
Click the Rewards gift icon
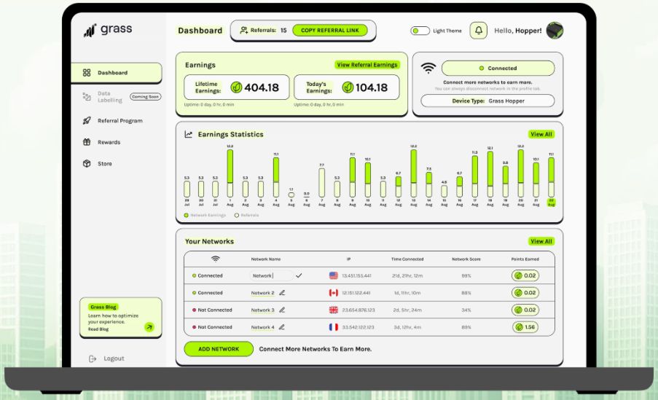[x=87, y=142]
